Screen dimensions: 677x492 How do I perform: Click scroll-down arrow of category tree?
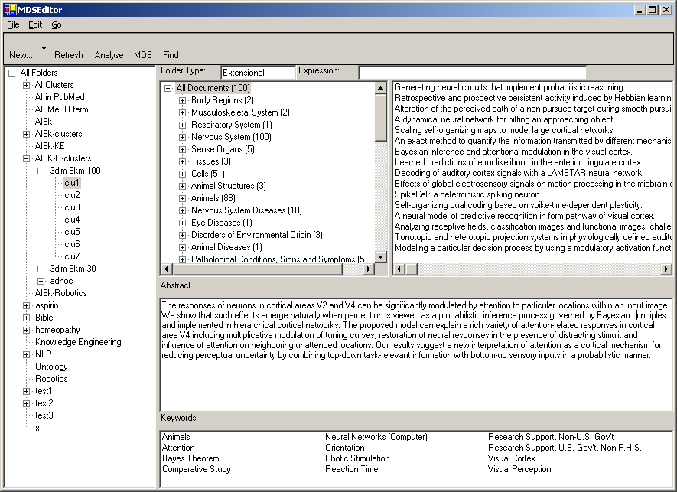pyautogui.click(x=380, y=256)
